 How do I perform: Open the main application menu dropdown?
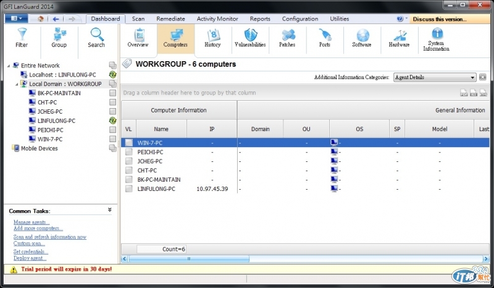pyautogui.click(x=17, y=19)
